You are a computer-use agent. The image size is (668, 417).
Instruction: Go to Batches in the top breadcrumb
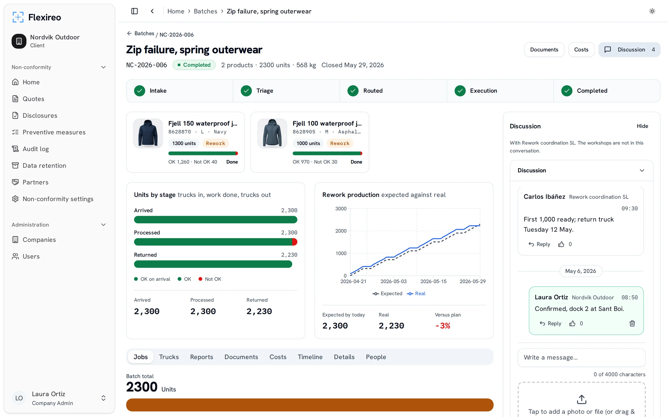point(205,11)
